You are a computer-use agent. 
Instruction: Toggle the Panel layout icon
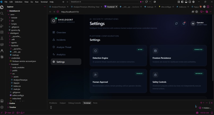pos(186,2)
